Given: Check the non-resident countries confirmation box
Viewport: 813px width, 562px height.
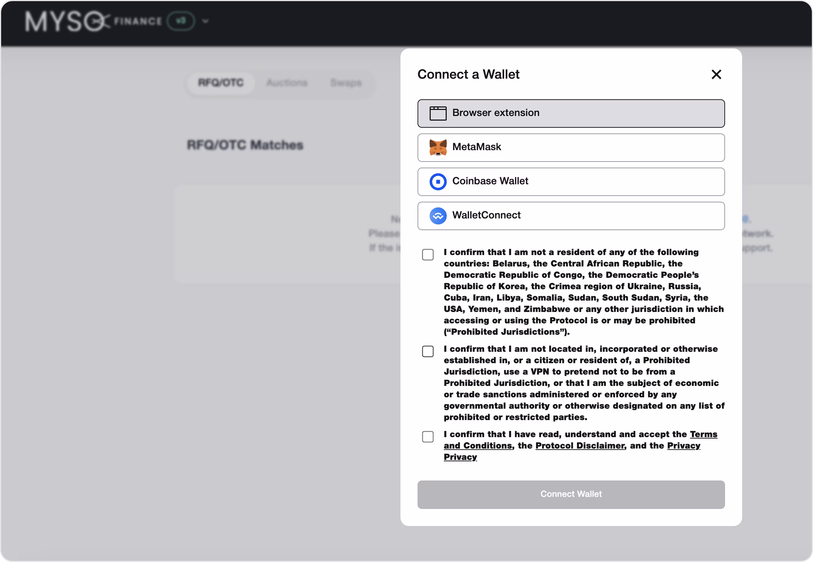Looking at the screenshot, I should (428, 255).
